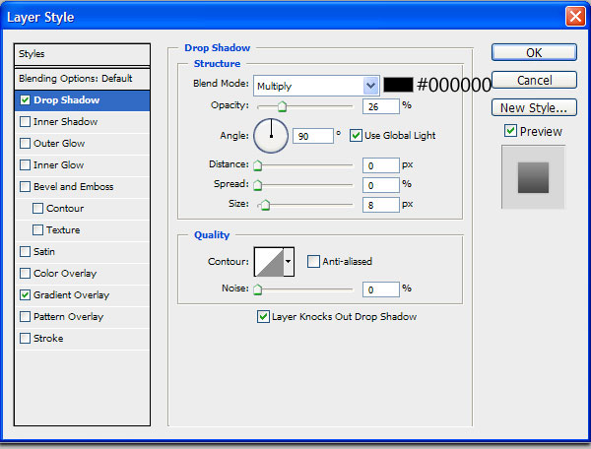Click the Size value field

380,205
